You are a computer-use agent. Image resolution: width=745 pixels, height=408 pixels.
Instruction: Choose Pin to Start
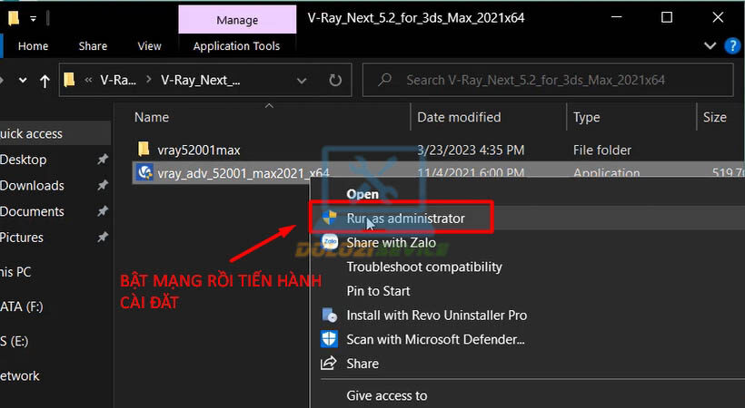coord(378,291)
